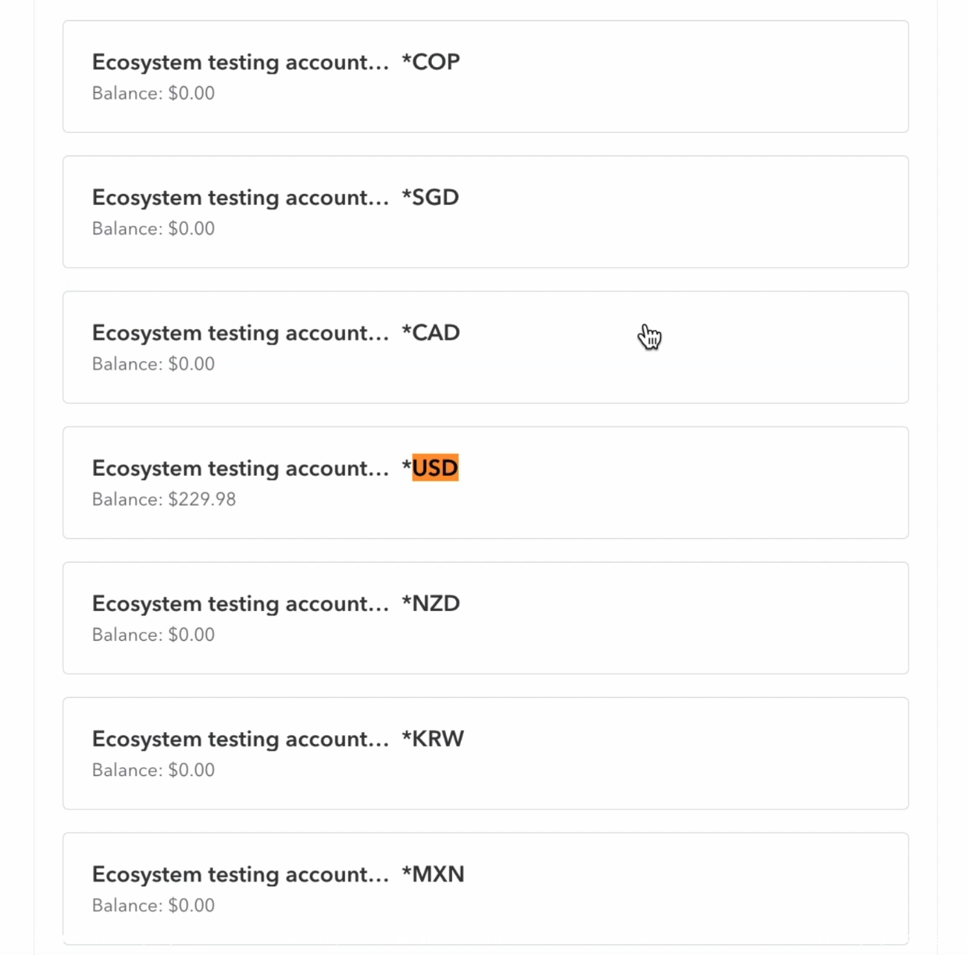Image resolution: width=967 pixels, height=955 pixels.
Task: Click the *KRW currency code text
Action: [x=433, y=739]
